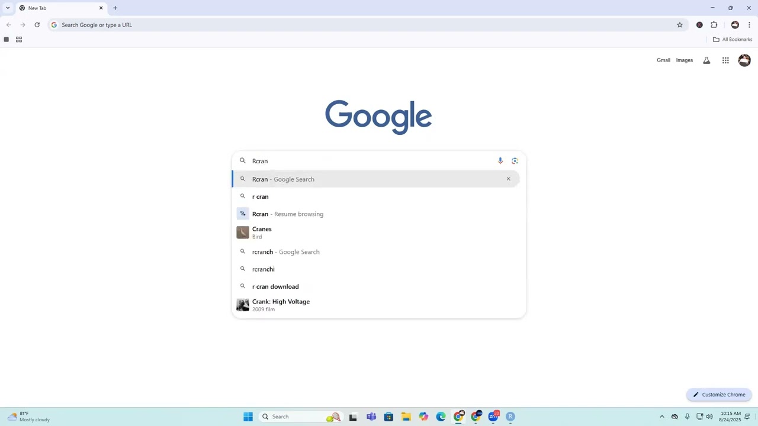Select the Cranes bird suggestion
This screenshot has height=426, width=758.
(379, 233)
